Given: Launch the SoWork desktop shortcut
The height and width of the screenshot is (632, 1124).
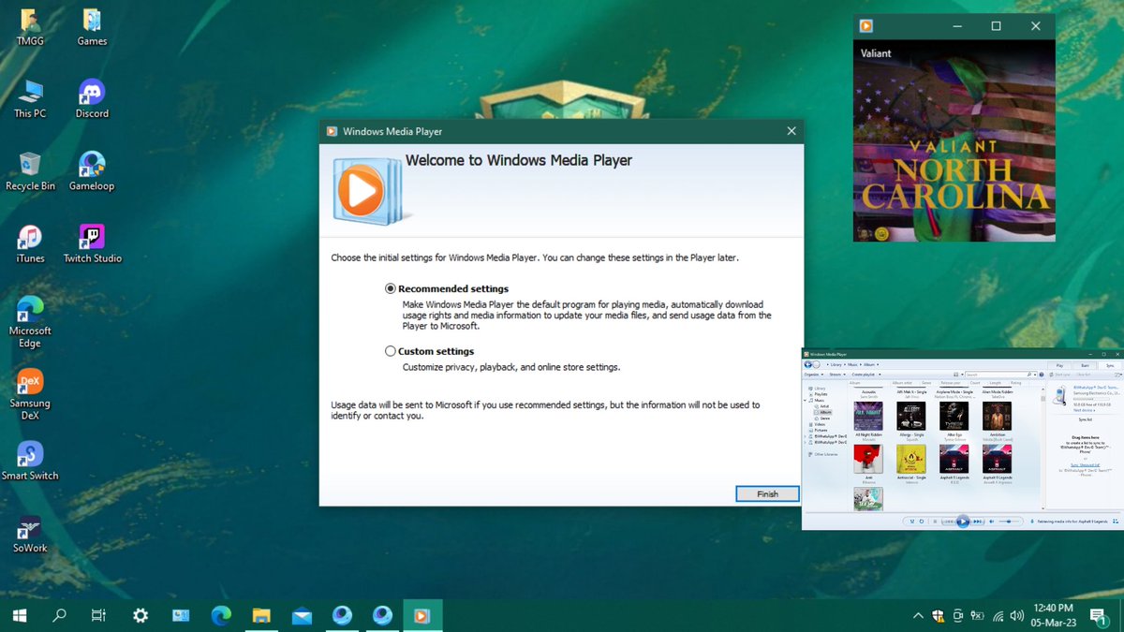Looking at the screenshot, I should (x=30, y=534).
